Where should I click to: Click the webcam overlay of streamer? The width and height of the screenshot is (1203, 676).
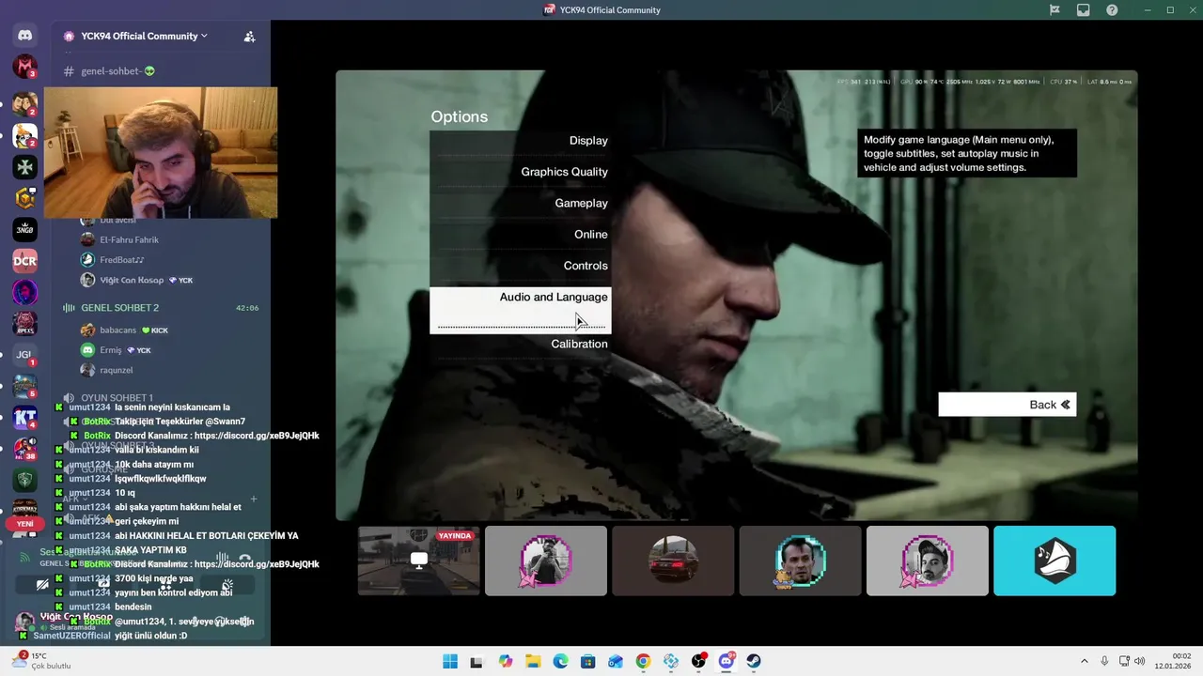click(161, 153)
